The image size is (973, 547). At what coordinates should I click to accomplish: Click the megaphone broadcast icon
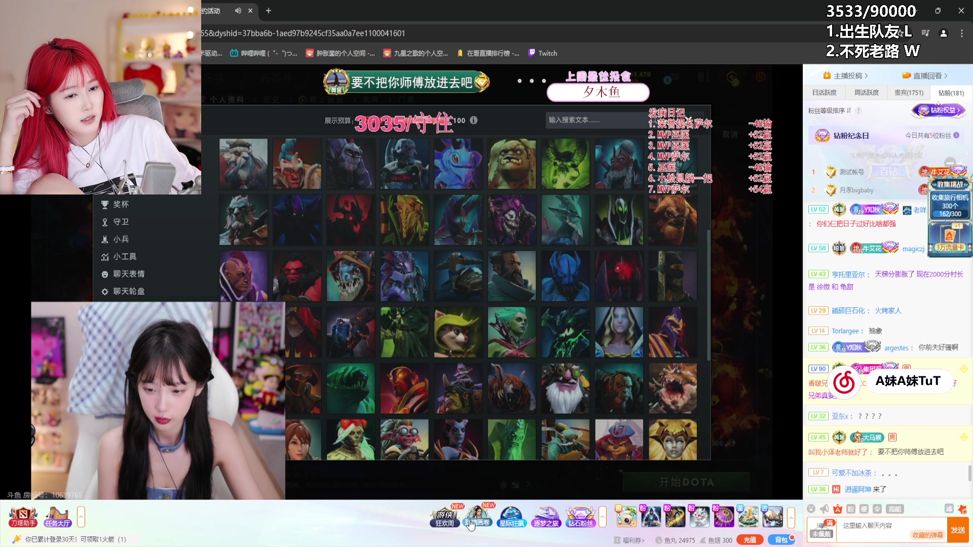[825, 509]
